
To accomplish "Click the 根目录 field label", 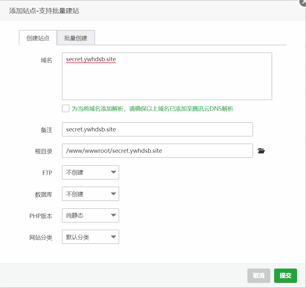I will (x=44, y=151).
